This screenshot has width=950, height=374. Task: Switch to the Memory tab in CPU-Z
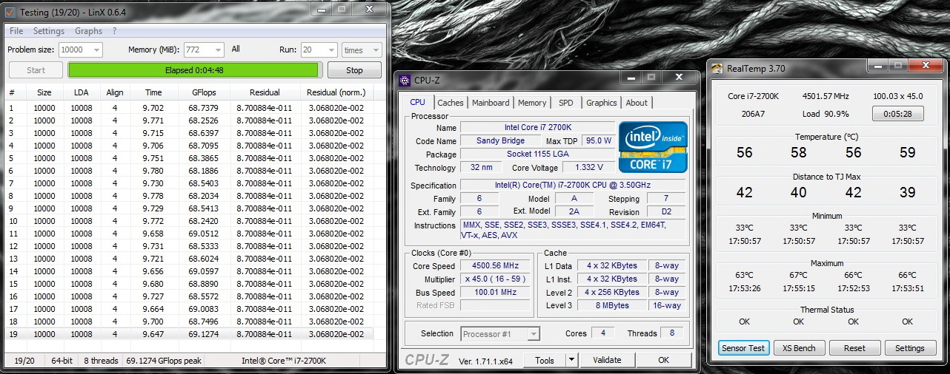pos(532,103)
